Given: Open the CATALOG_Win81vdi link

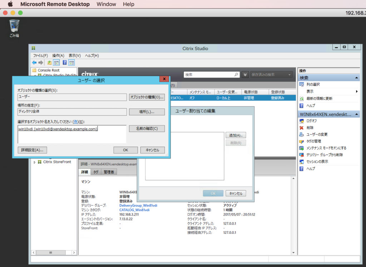Looking at the screenshot, I should tap(134, 210).
